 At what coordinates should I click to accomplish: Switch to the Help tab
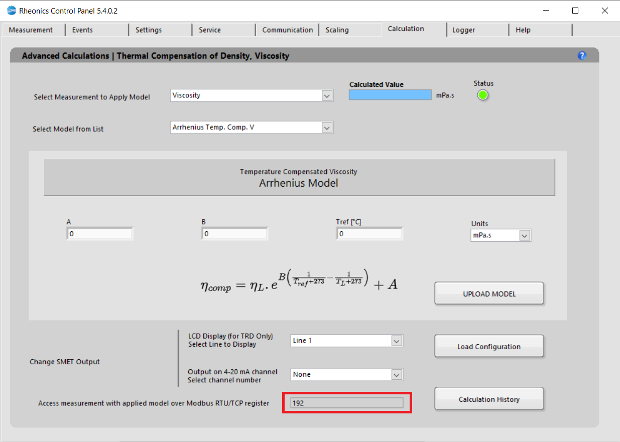tap(523, 30)
